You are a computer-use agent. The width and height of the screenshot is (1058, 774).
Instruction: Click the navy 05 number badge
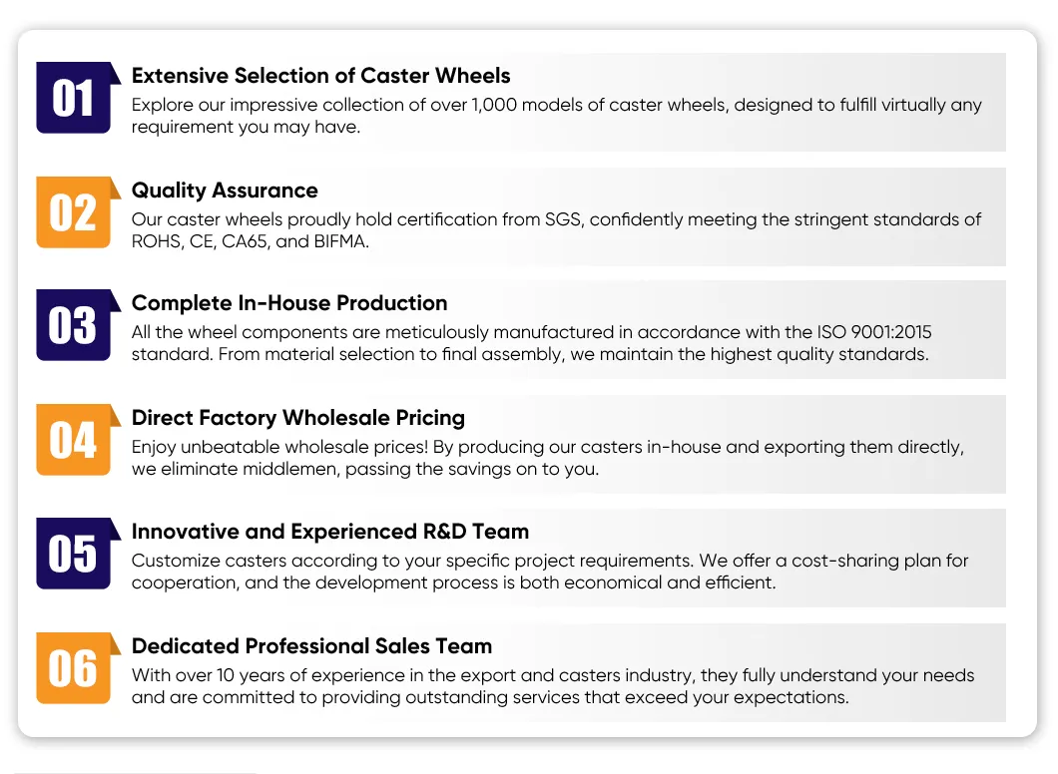(74, 554)
